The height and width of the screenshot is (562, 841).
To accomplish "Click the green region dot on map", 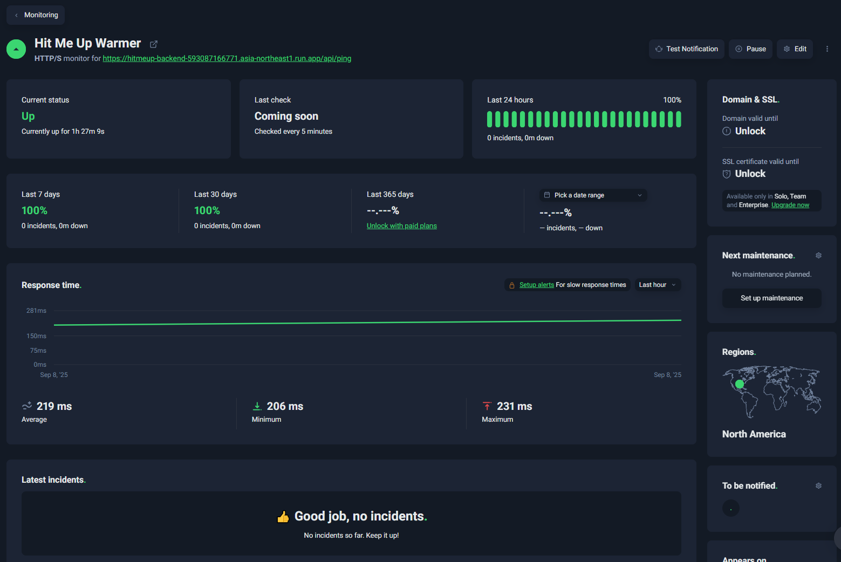I will point(740,384).
